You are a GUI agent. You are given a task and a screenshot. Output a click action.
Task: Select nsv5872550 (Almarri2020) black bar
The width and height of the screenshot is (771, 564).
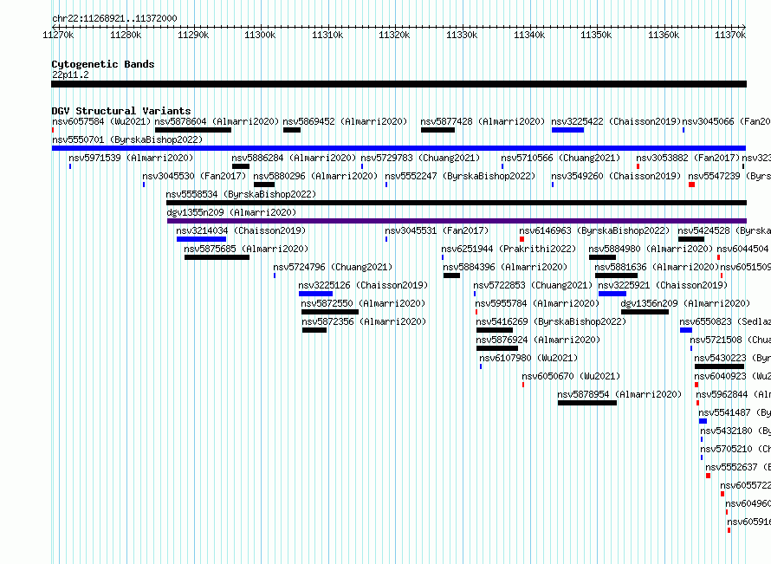330,312
